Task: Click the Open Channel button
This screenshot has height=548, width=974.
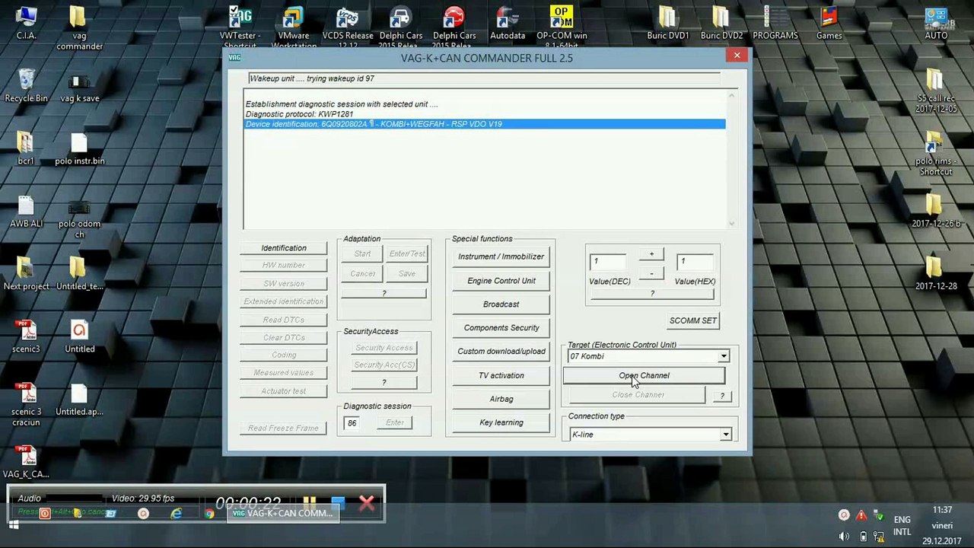Action: pos(644,375)
